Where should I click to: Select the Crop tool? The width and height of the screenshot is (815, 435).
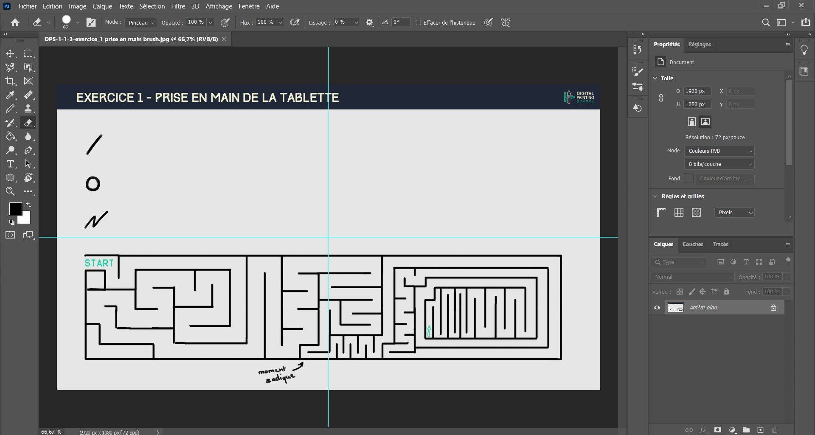point(10,81)
